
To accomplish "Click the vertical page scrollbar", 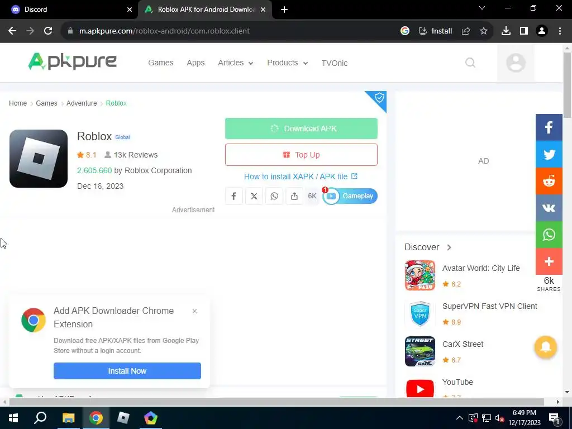I will [x=567, y=85].
